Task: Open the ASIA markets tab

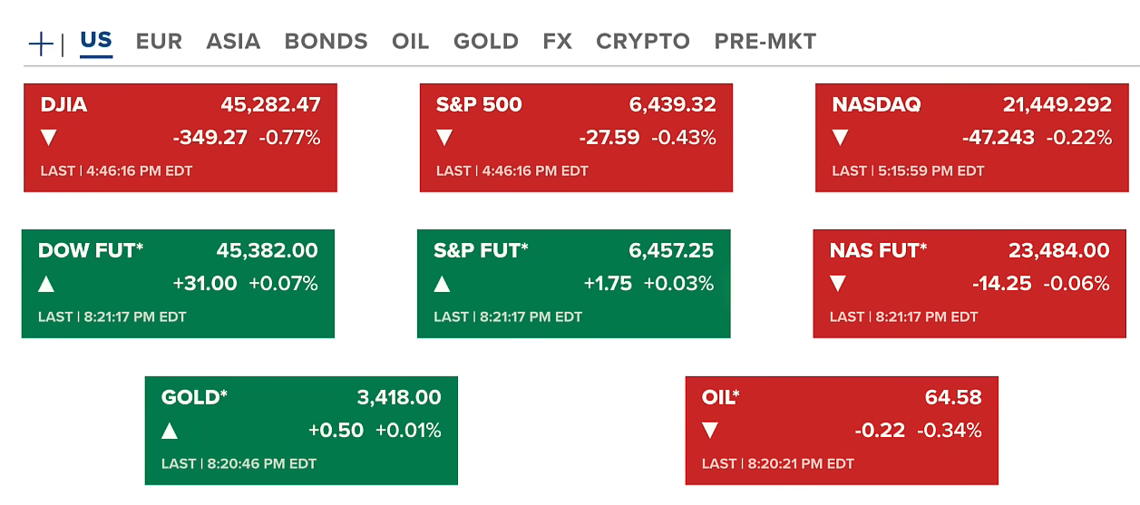Action: pos(233,42)
